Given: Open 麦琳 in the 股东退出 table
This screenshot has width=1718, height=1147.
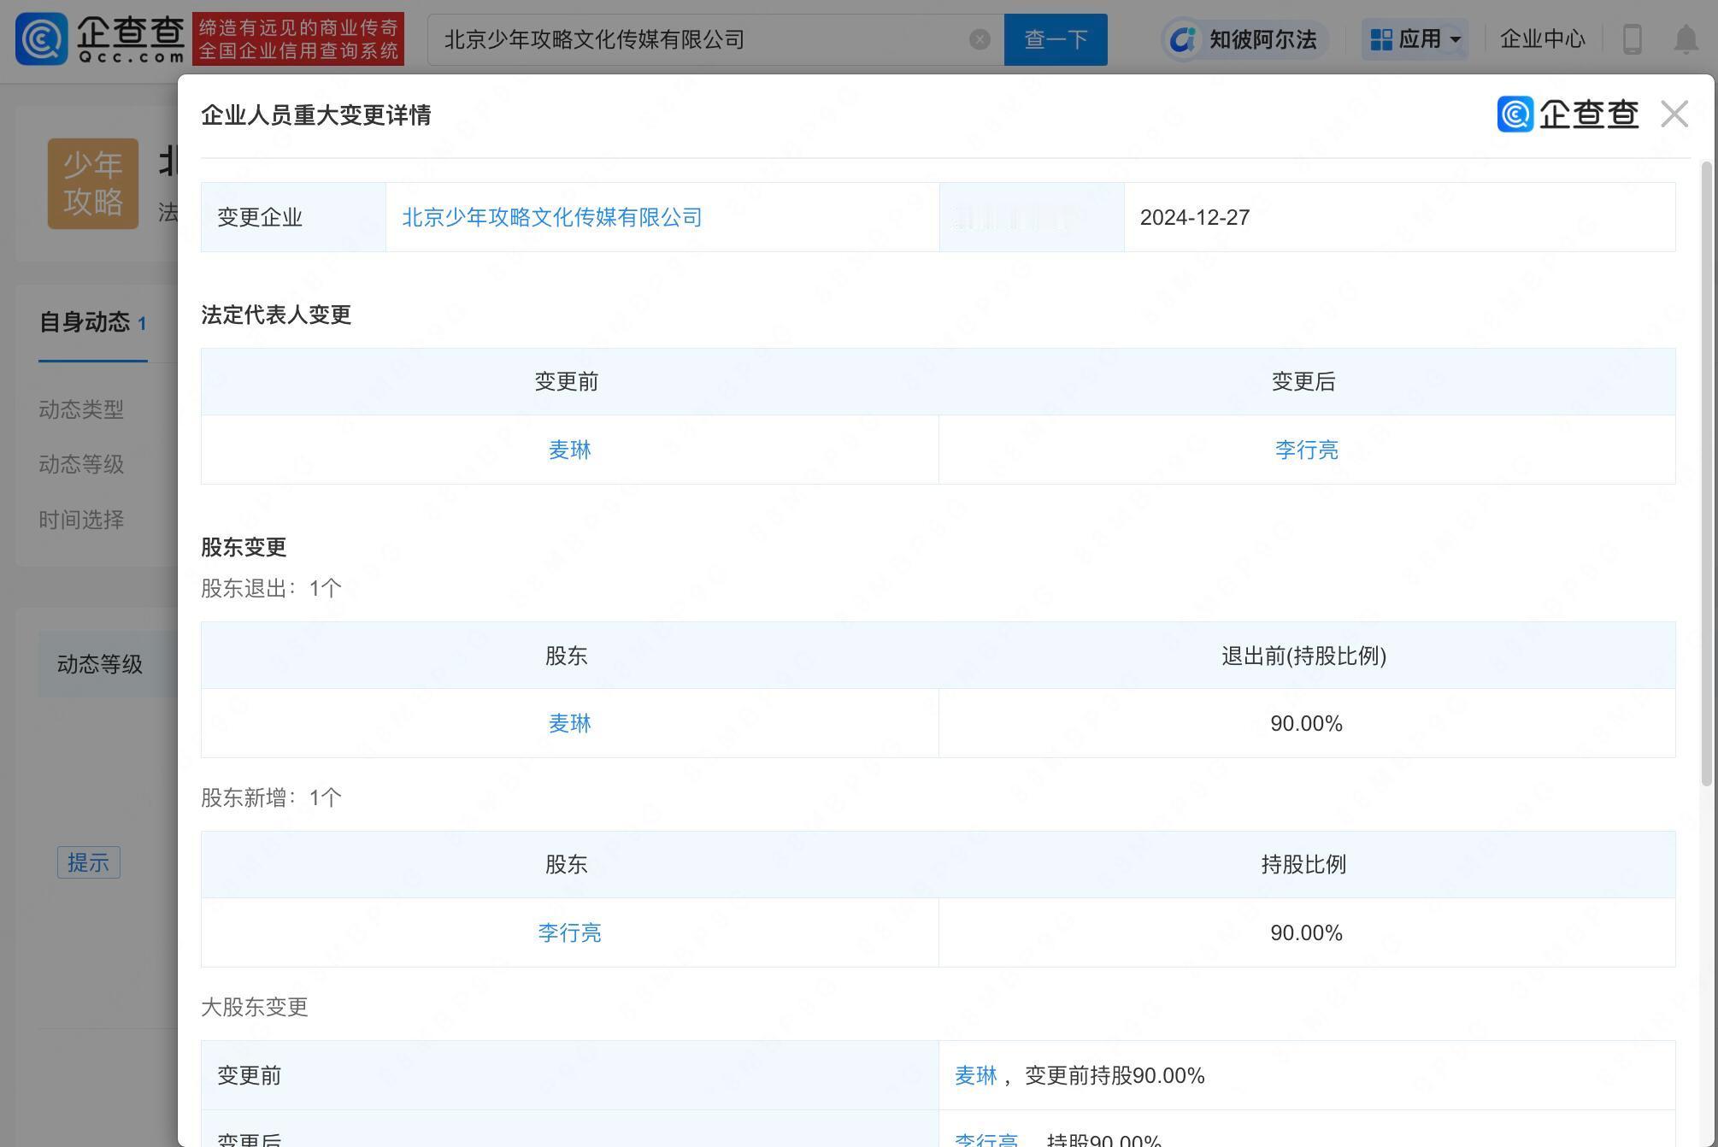Looking at the screenshot, I should tap(569, 723).
